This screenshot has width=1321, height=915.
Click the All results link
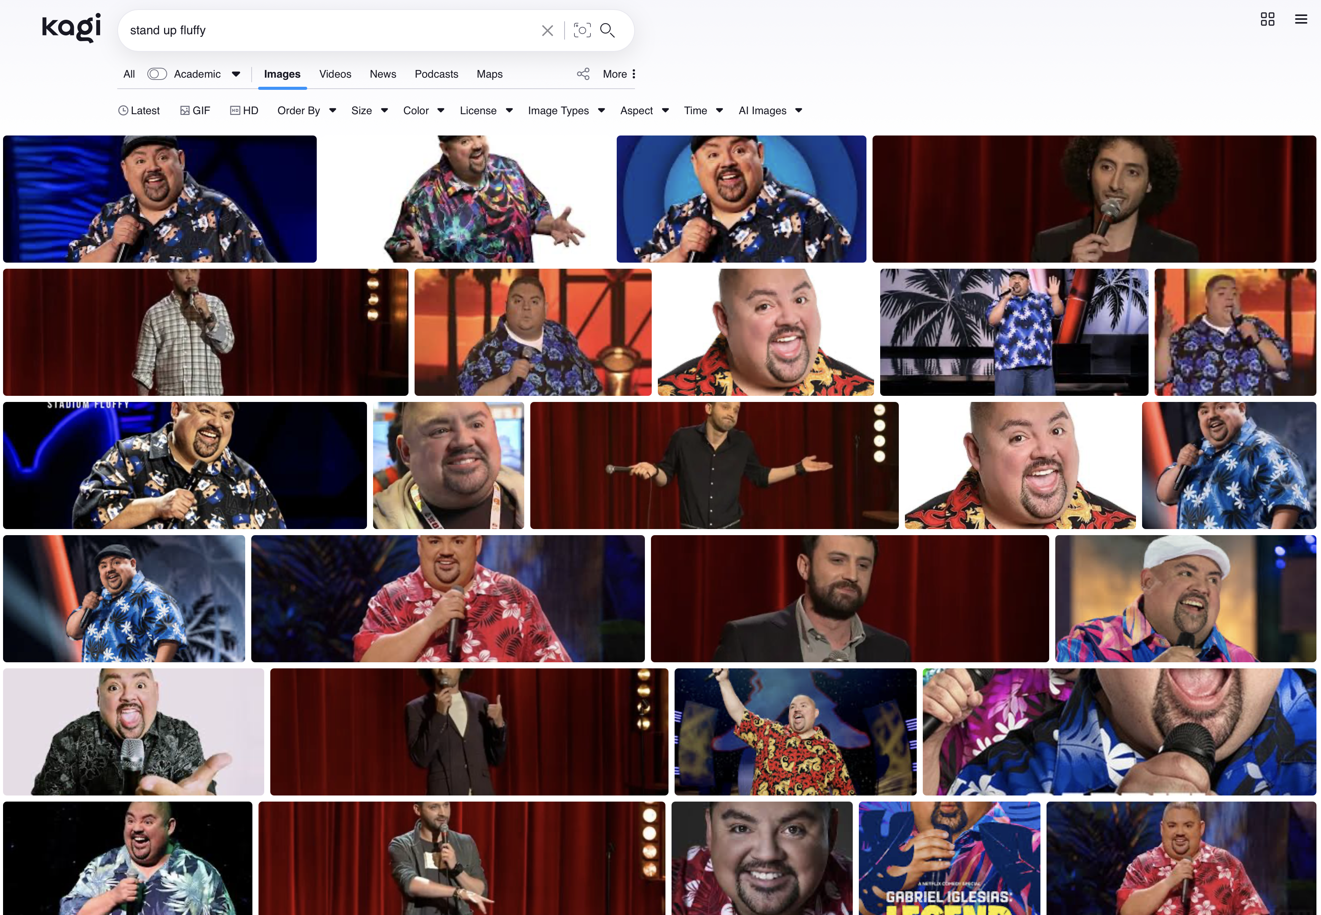pyautogui.click(x=129, y=74)
